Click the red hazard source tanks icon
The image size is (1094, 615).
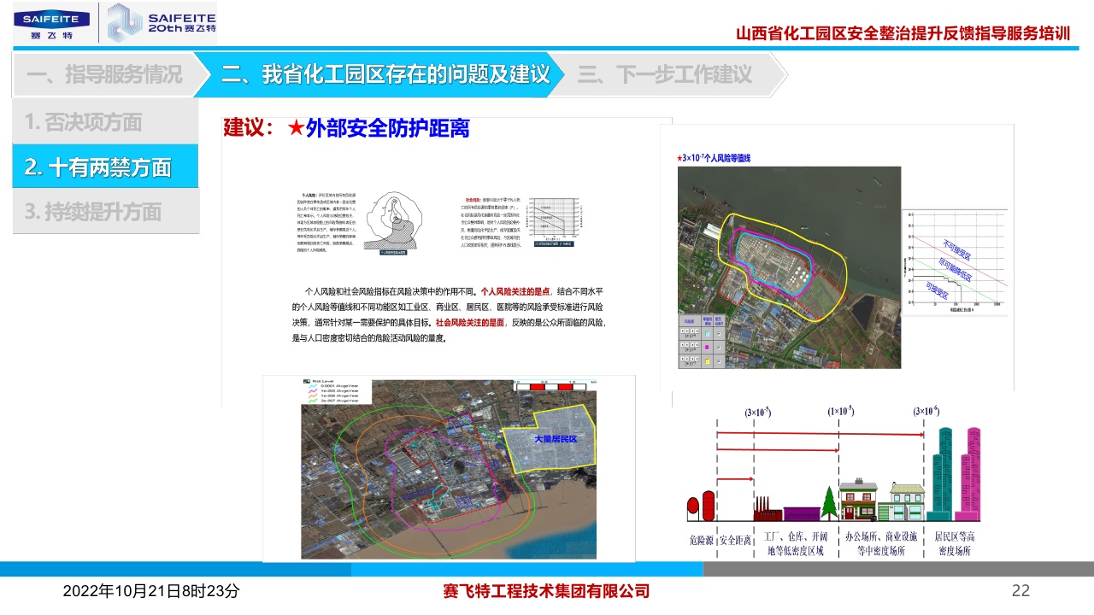pos(701,506)
